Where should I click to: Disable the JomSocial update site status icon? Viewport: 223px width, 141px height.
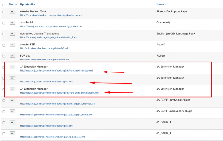coord(12,23)
